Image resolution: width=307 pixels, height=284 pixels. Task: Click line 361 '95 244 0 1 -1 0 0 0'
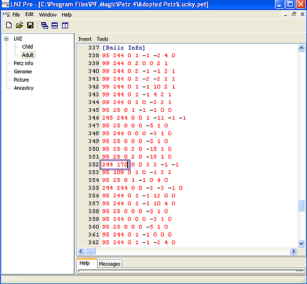tap(137, 235)
